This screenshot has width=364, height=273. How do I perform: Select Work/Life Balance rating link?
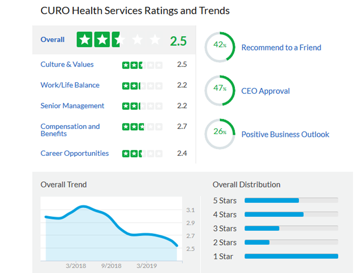(x=70, y=85)
